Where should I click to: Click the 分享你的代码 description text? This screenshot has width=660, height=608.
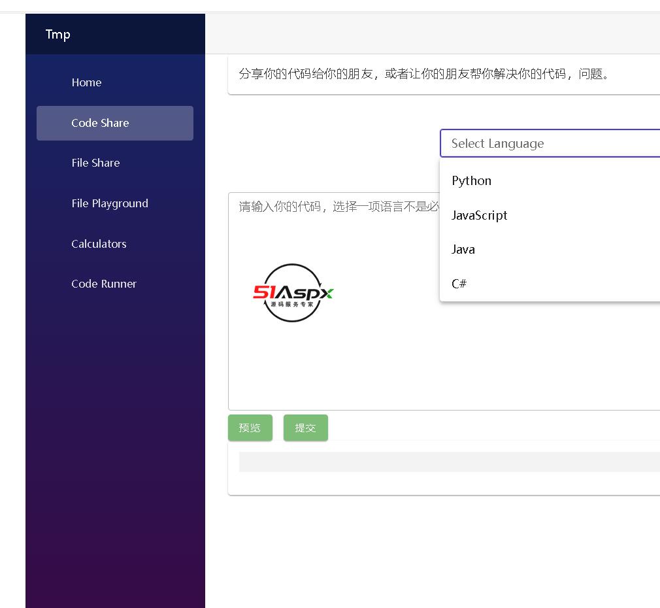click(x=424, y=74)
